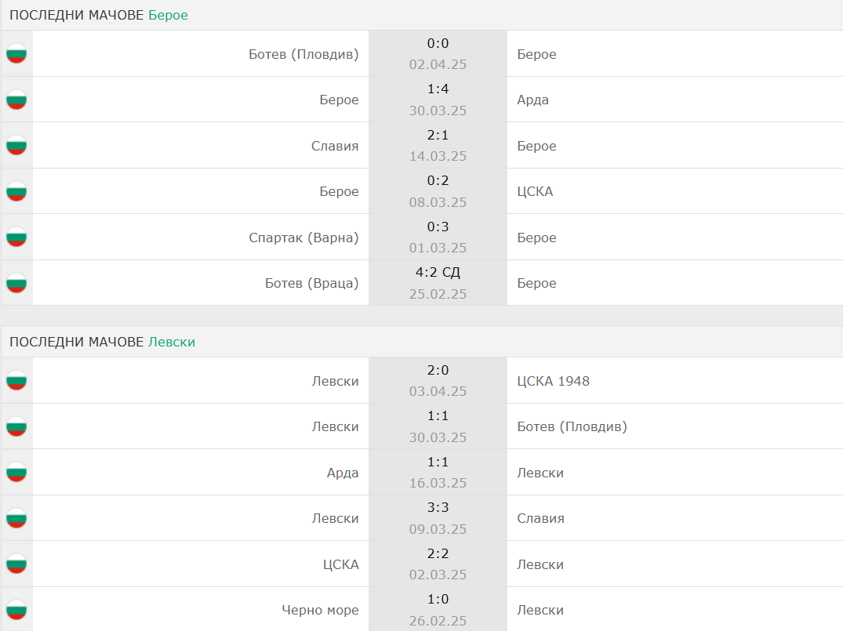Click the ЦСКА 1948 team name

coord(553,381)
